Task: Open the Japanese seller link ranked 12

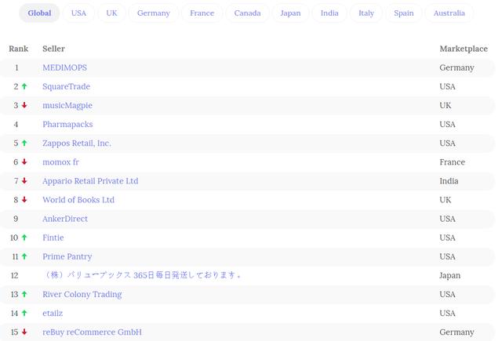Action: click(142, 275)
